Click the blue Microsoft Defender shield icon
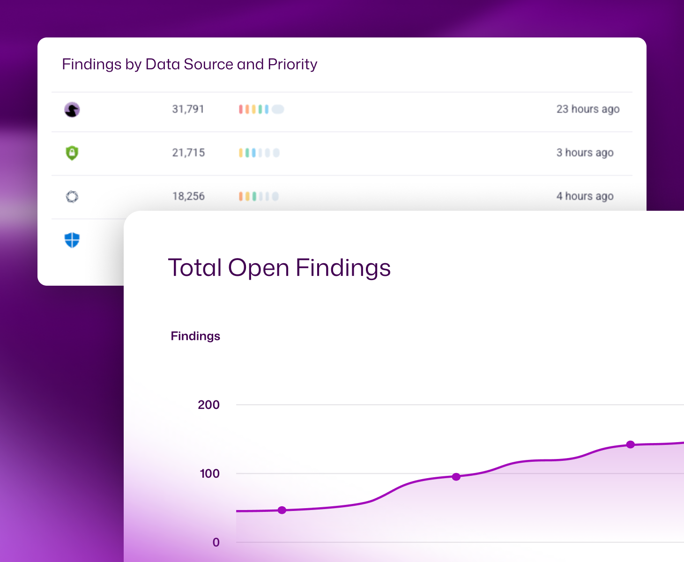The width and height of the screenshot is (684, 562). [x=72, y=240]
